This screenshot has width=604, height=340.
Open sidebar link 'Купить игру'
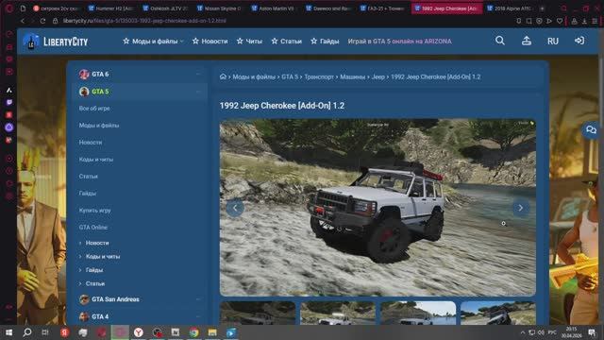click(94, 210)
